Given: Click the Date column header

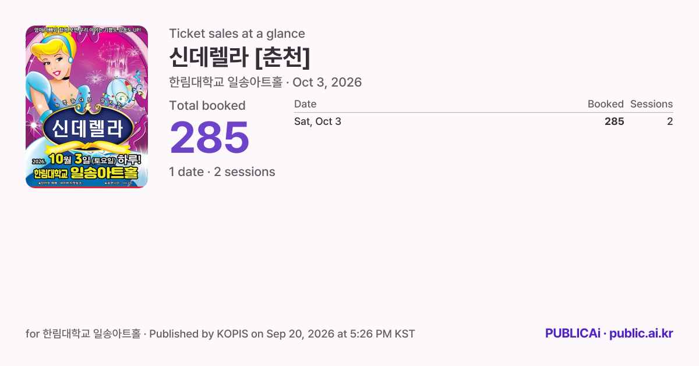Looking at the screenshot, I should pyautogui.click(x=305, y=104).
